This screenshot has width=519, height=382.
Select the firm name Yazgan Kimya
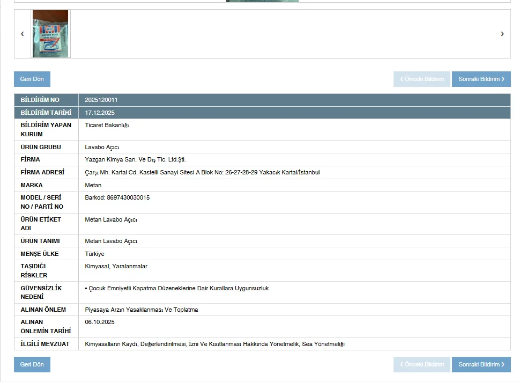pos(136,160)
